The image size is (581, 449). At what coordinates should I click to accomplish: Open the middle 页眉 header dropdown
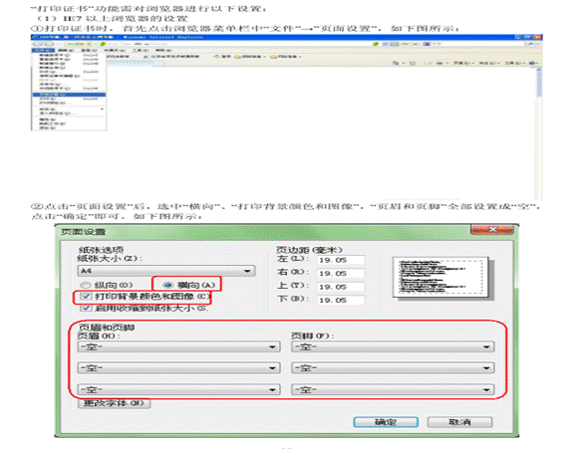179,368
